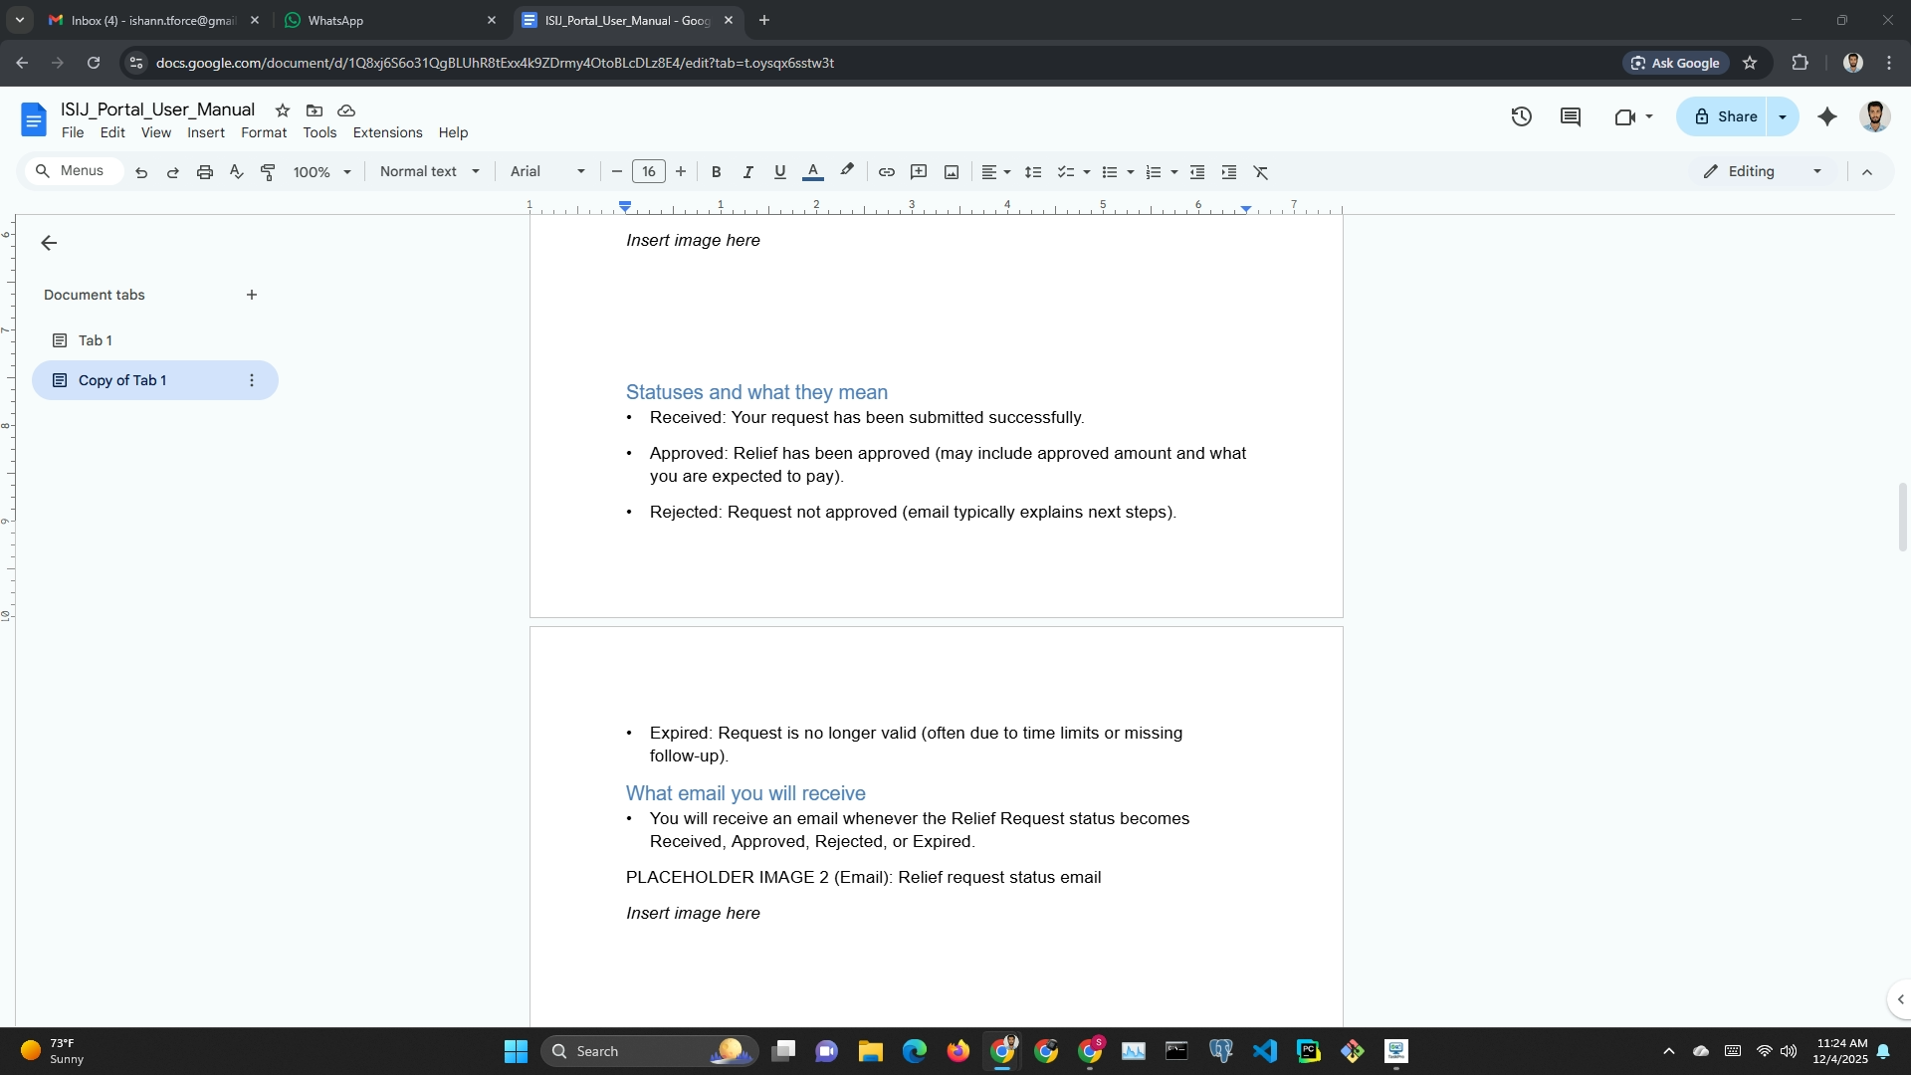Image resolution: width=1911 pixels, height=1075 pixels.
Task: Open the Normal text style dropdown
Action: tap(429, 171)
